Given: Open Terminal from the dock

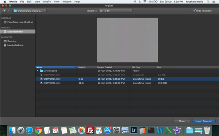Looking at the screenshot, I should coord(151,130).
